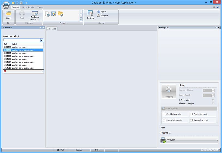Select article 5954506 printer_parts.stc

point(23,59)
